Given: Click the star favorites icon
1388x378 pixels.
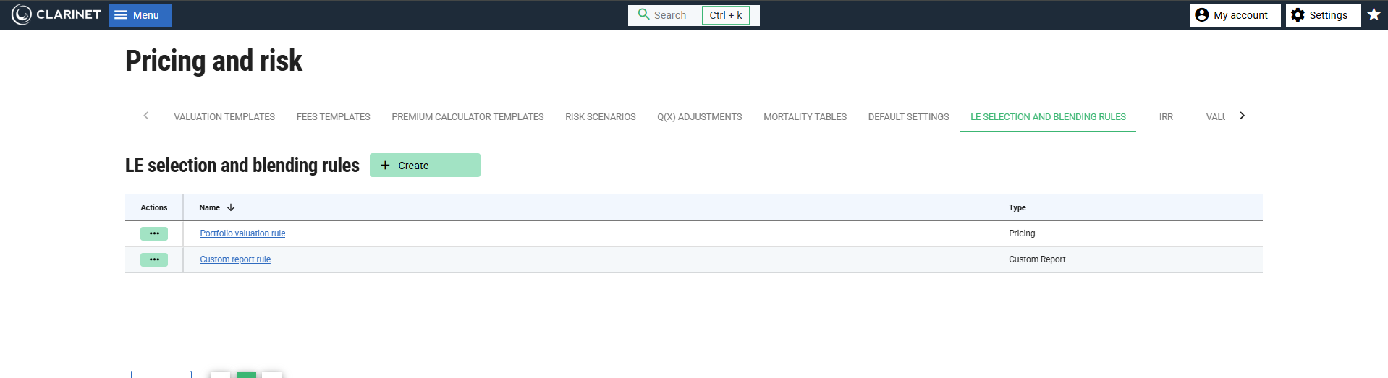Looking at the screenshot, I should tap(1374, 15).
